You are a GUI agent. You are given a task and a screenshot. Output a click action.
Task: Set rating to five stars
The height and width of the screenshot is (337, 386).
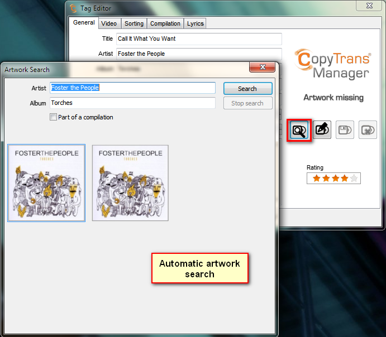[354, 178]
